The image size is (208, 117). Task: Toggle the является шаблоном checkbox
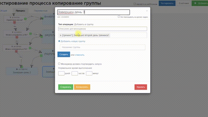pyautogui.click(x=134, y=4)
